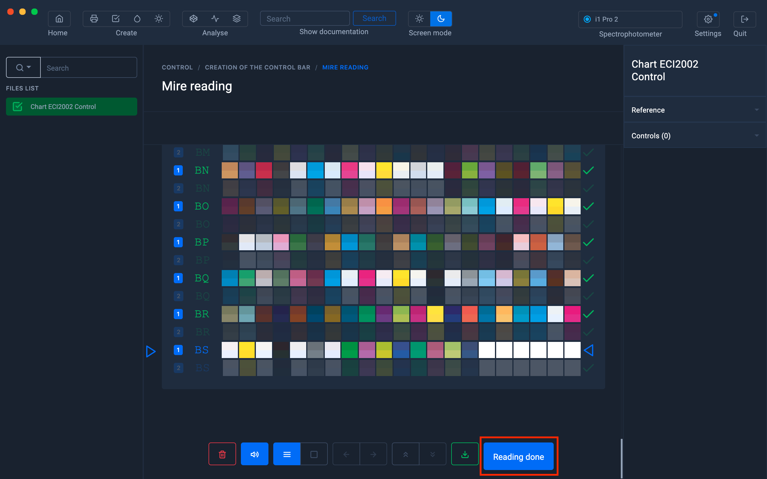Click the bright BO row label
The width and height of the screenshot is (767, 479).
coord(202,206)
